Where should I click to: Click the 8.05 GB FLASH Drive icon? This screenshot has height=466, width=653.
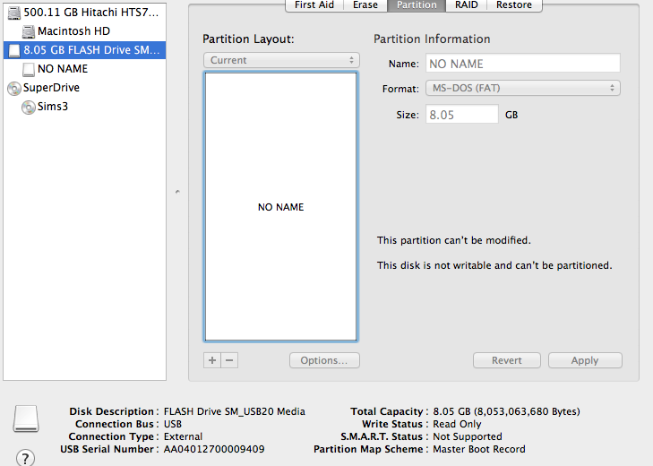point(14,50)
